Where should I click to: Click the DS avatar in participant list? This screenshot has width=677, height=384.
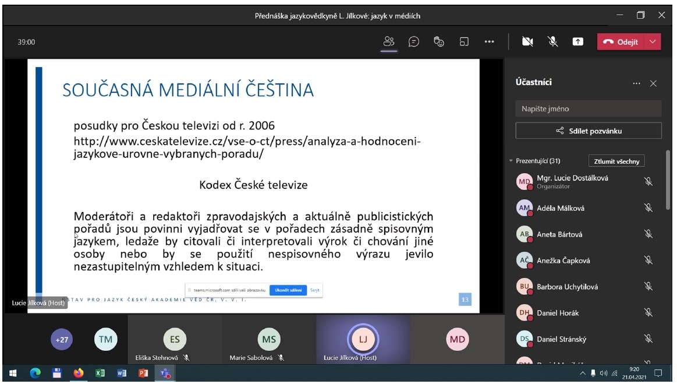coord(524,339)
